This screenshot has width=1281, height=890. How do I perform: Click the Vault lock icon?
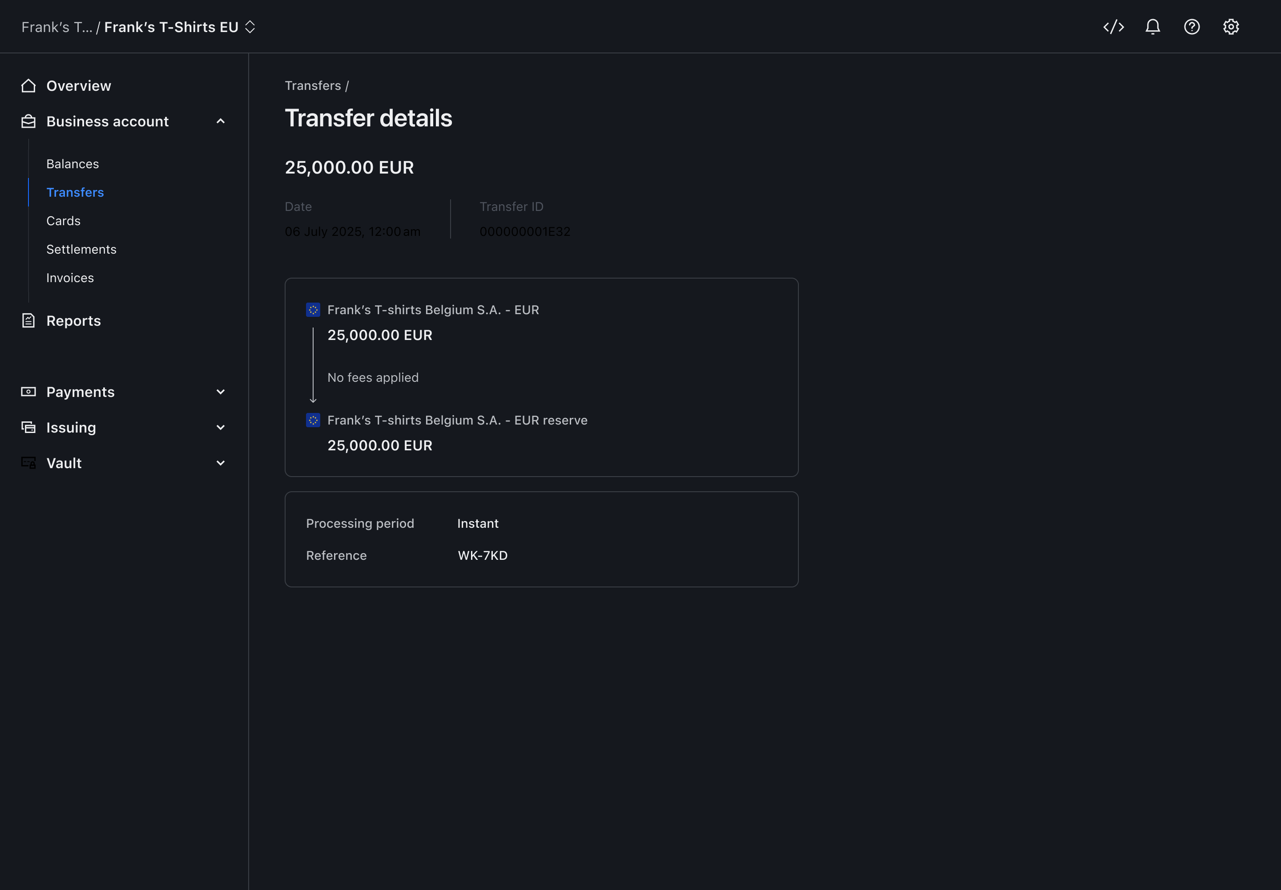point(28,463)
